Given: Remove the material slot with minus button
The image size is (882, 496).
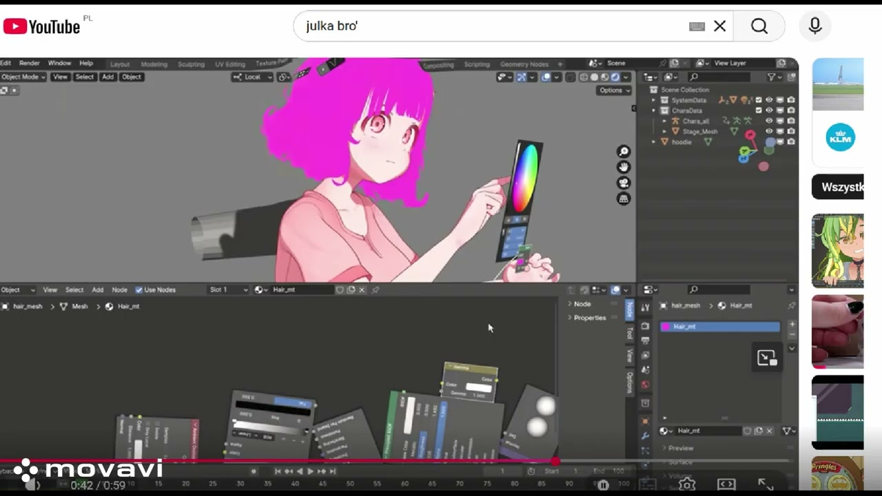Looking at the screenshot, I should click(792, 334).
